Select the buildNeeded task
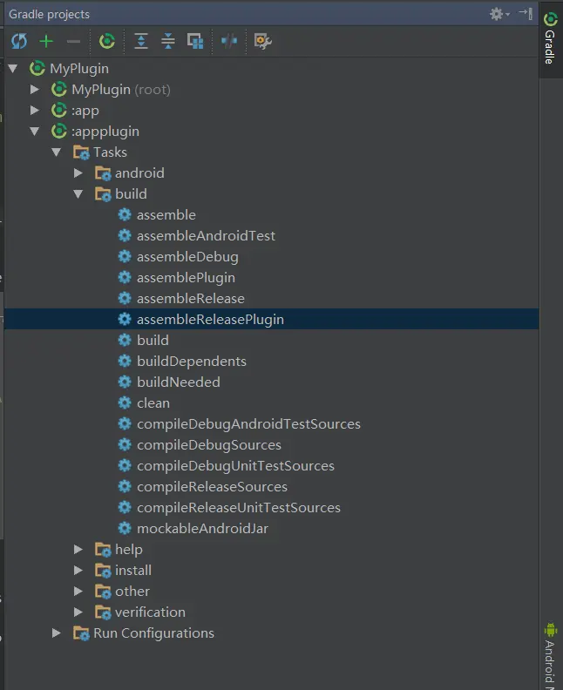 178,382
